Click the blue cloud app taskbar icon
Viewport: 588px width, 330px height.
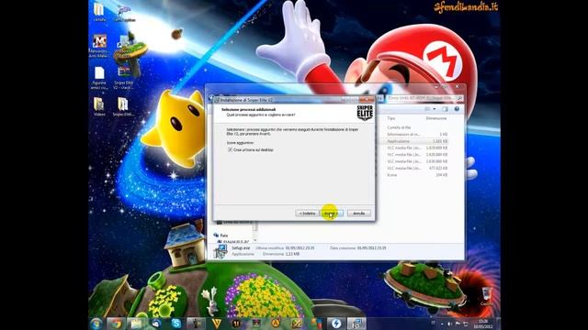point(156,324)
